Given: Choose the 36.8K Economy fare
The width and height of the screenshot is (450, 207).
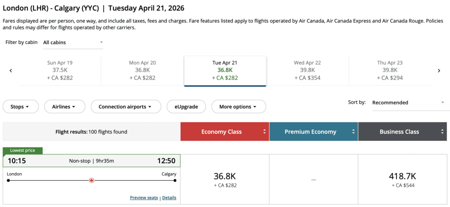Looking at the screenshot, I should (x=225, y=179).
